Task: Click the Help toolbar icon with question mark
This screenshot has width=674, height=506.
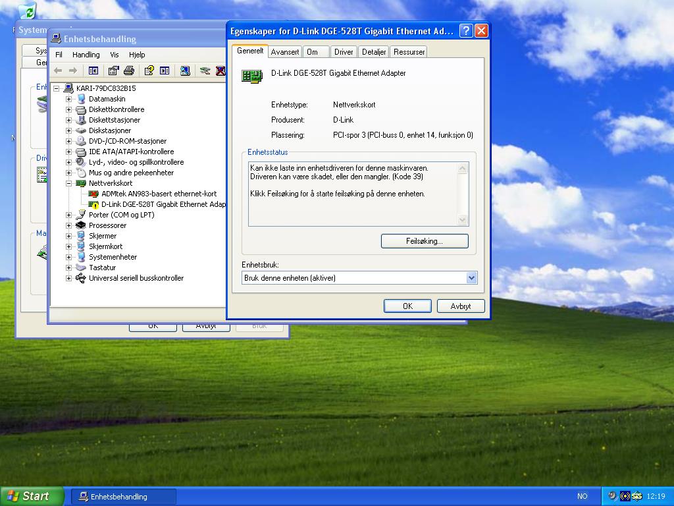Action: tap(149, 70)
